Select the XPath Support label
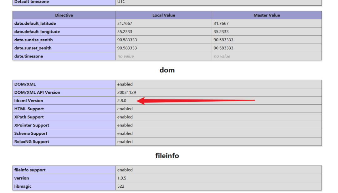The height and width of the screenshot is (193, 338). [29, 117]
